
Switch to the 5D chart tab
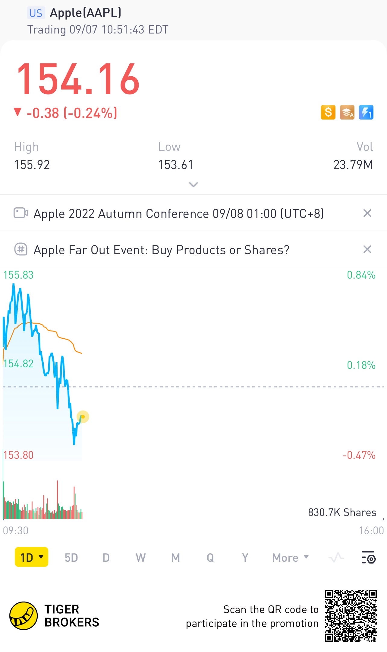(71, 558)
